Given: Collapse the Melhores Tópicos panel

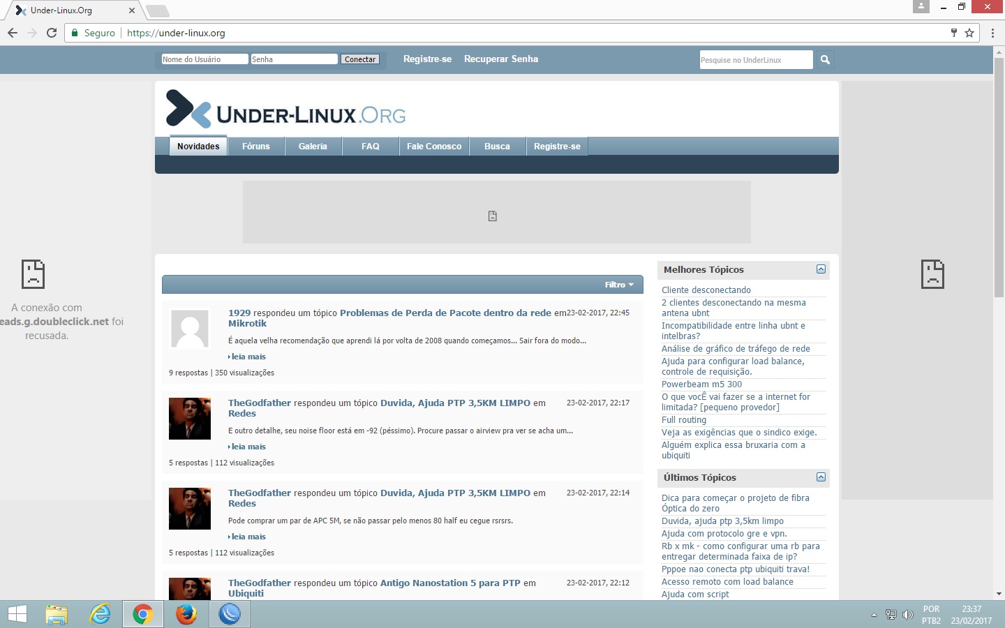Looking at the screenshot, I should click(x=821, y=269).
